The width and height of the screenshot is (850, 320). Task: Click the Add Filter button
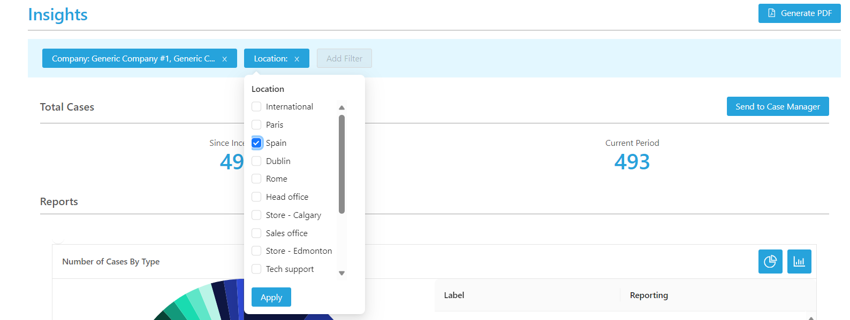344,59
